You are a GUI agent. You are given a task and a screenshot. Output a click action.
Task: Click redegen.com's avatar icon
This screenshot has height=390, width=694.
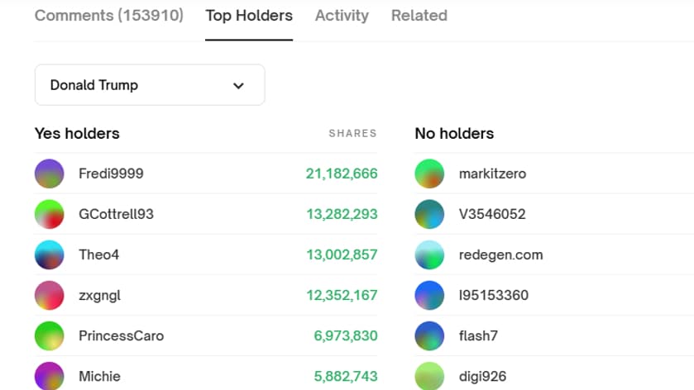click(429, 254)
